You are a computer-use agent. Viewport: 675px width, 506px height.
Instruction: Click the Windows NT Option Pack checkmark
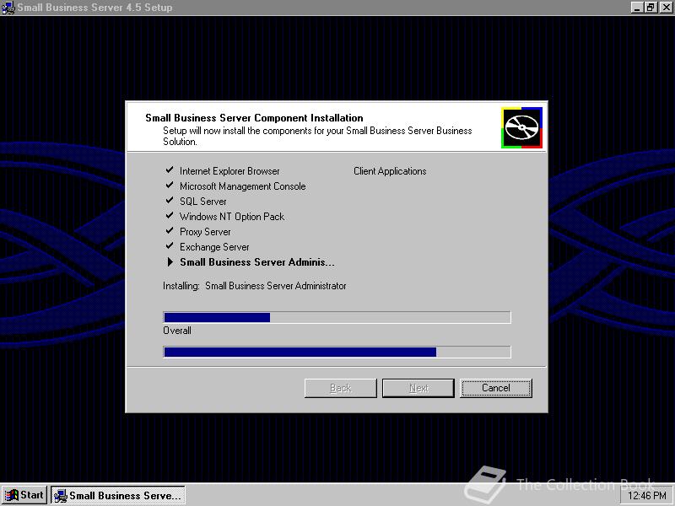coord(170,216)
